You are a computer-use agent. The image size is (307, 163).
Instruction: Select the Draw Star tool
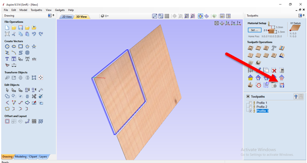tap(34, 47)
